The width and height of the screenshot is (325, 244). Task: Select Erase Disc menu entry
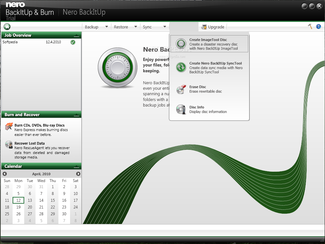(x=209, y=89)
